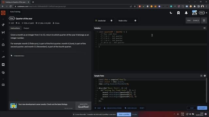Click the Qualified powered-by banner
209x117 pixels.
(83, 106)
